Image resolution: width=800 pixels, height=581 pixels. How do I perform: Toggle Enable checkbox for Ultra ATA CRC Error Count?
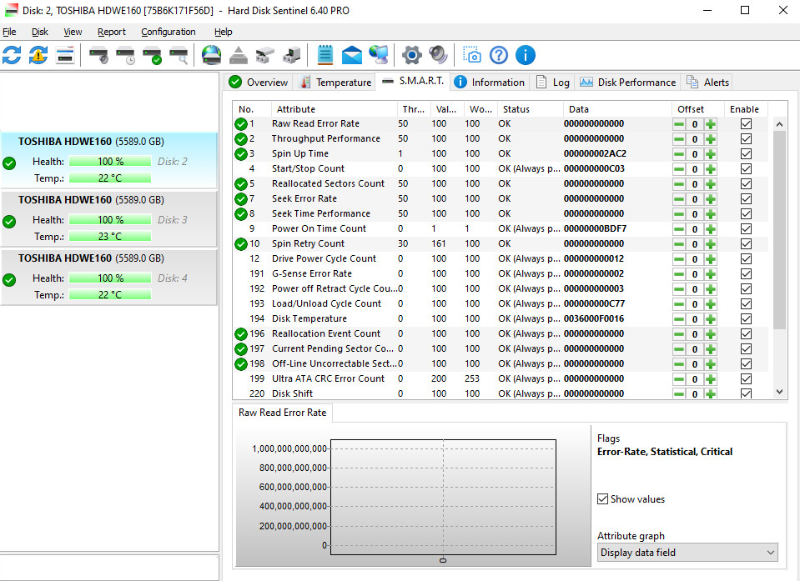coord(746,378)
